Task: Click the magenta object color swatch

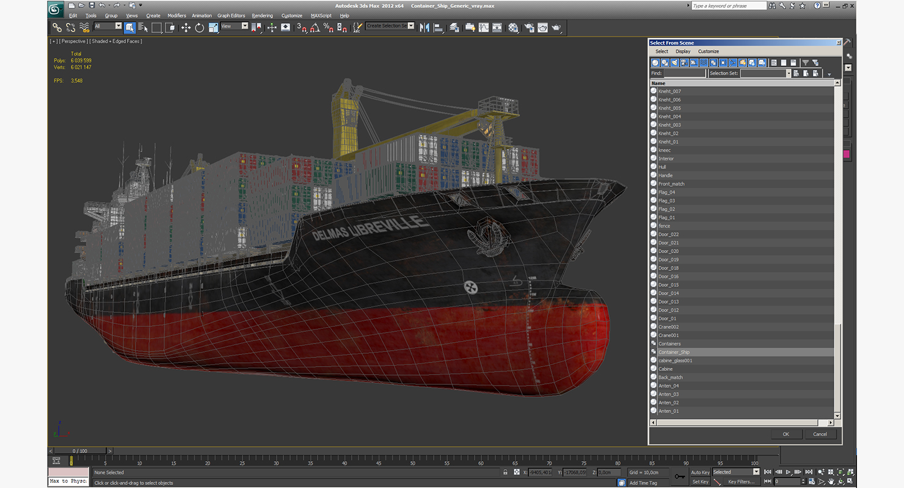Action: [x=847, y=154]
